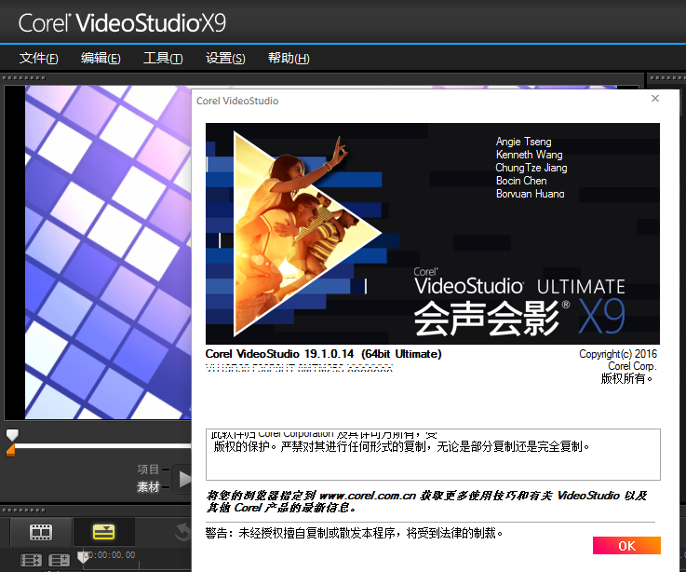Click the version text 19.1.0.14

(x=329, y=354)
